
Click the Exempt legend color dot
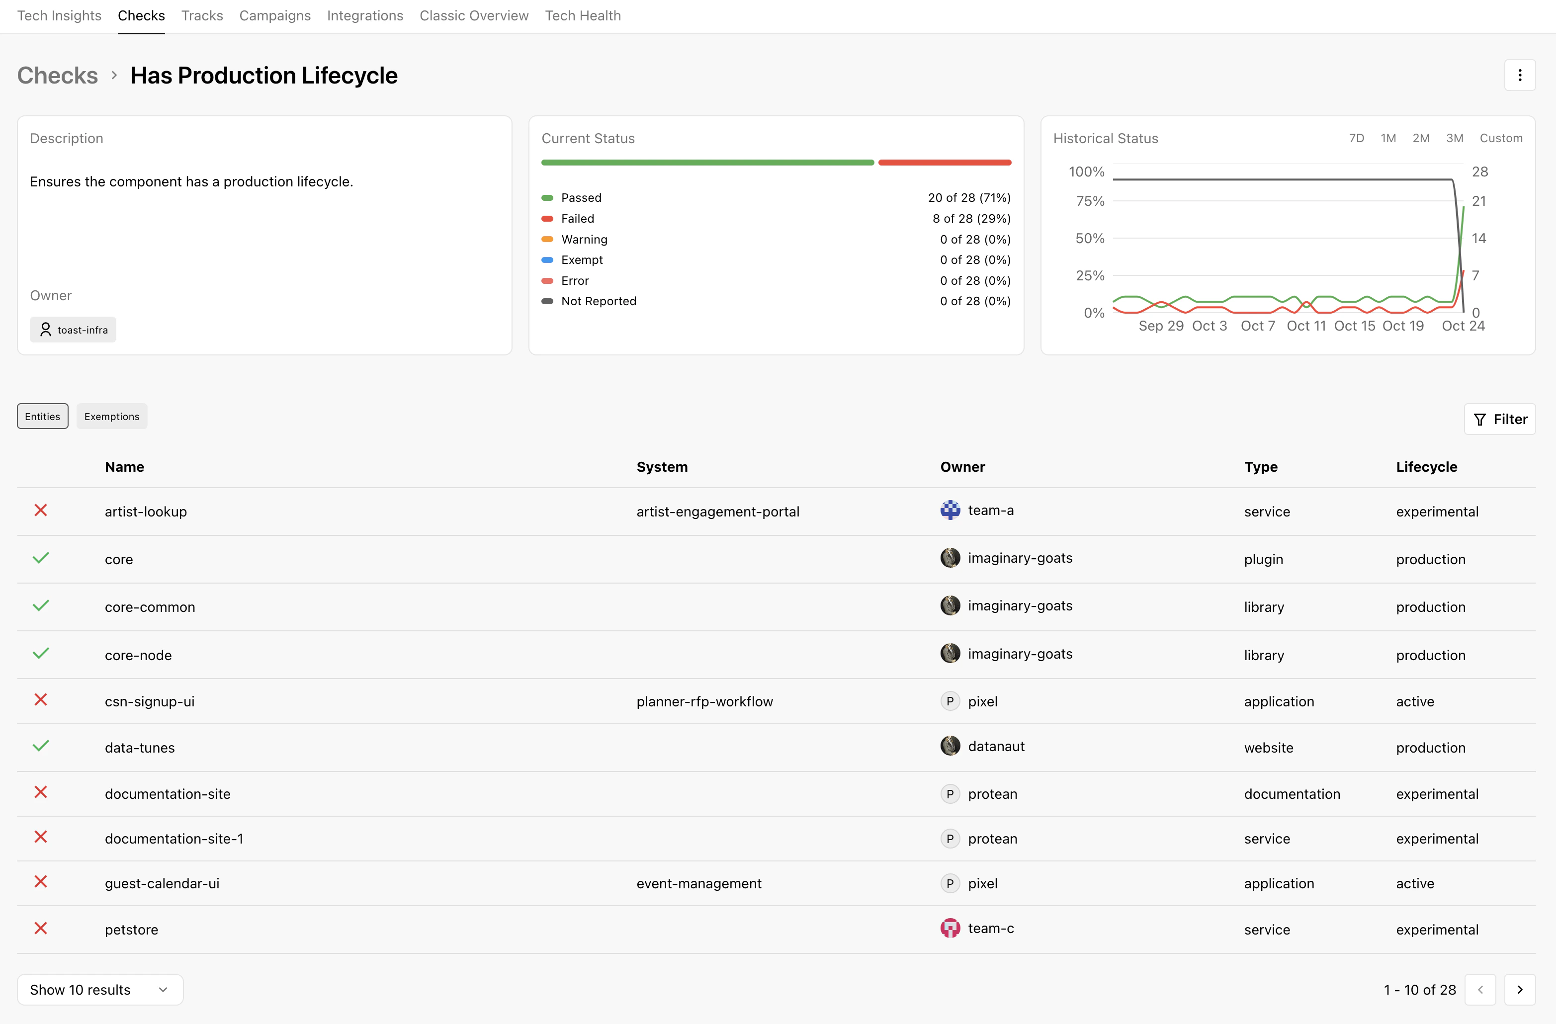[547, 259]
